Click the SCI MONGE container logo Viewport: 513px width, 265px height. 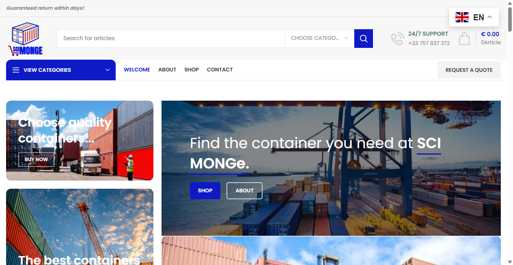point(25,39)
